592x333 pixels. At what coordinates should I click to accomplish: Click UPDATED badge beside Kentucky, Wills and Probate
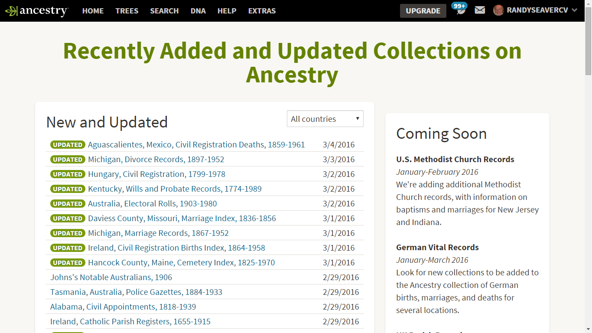[x=67, y=189]
